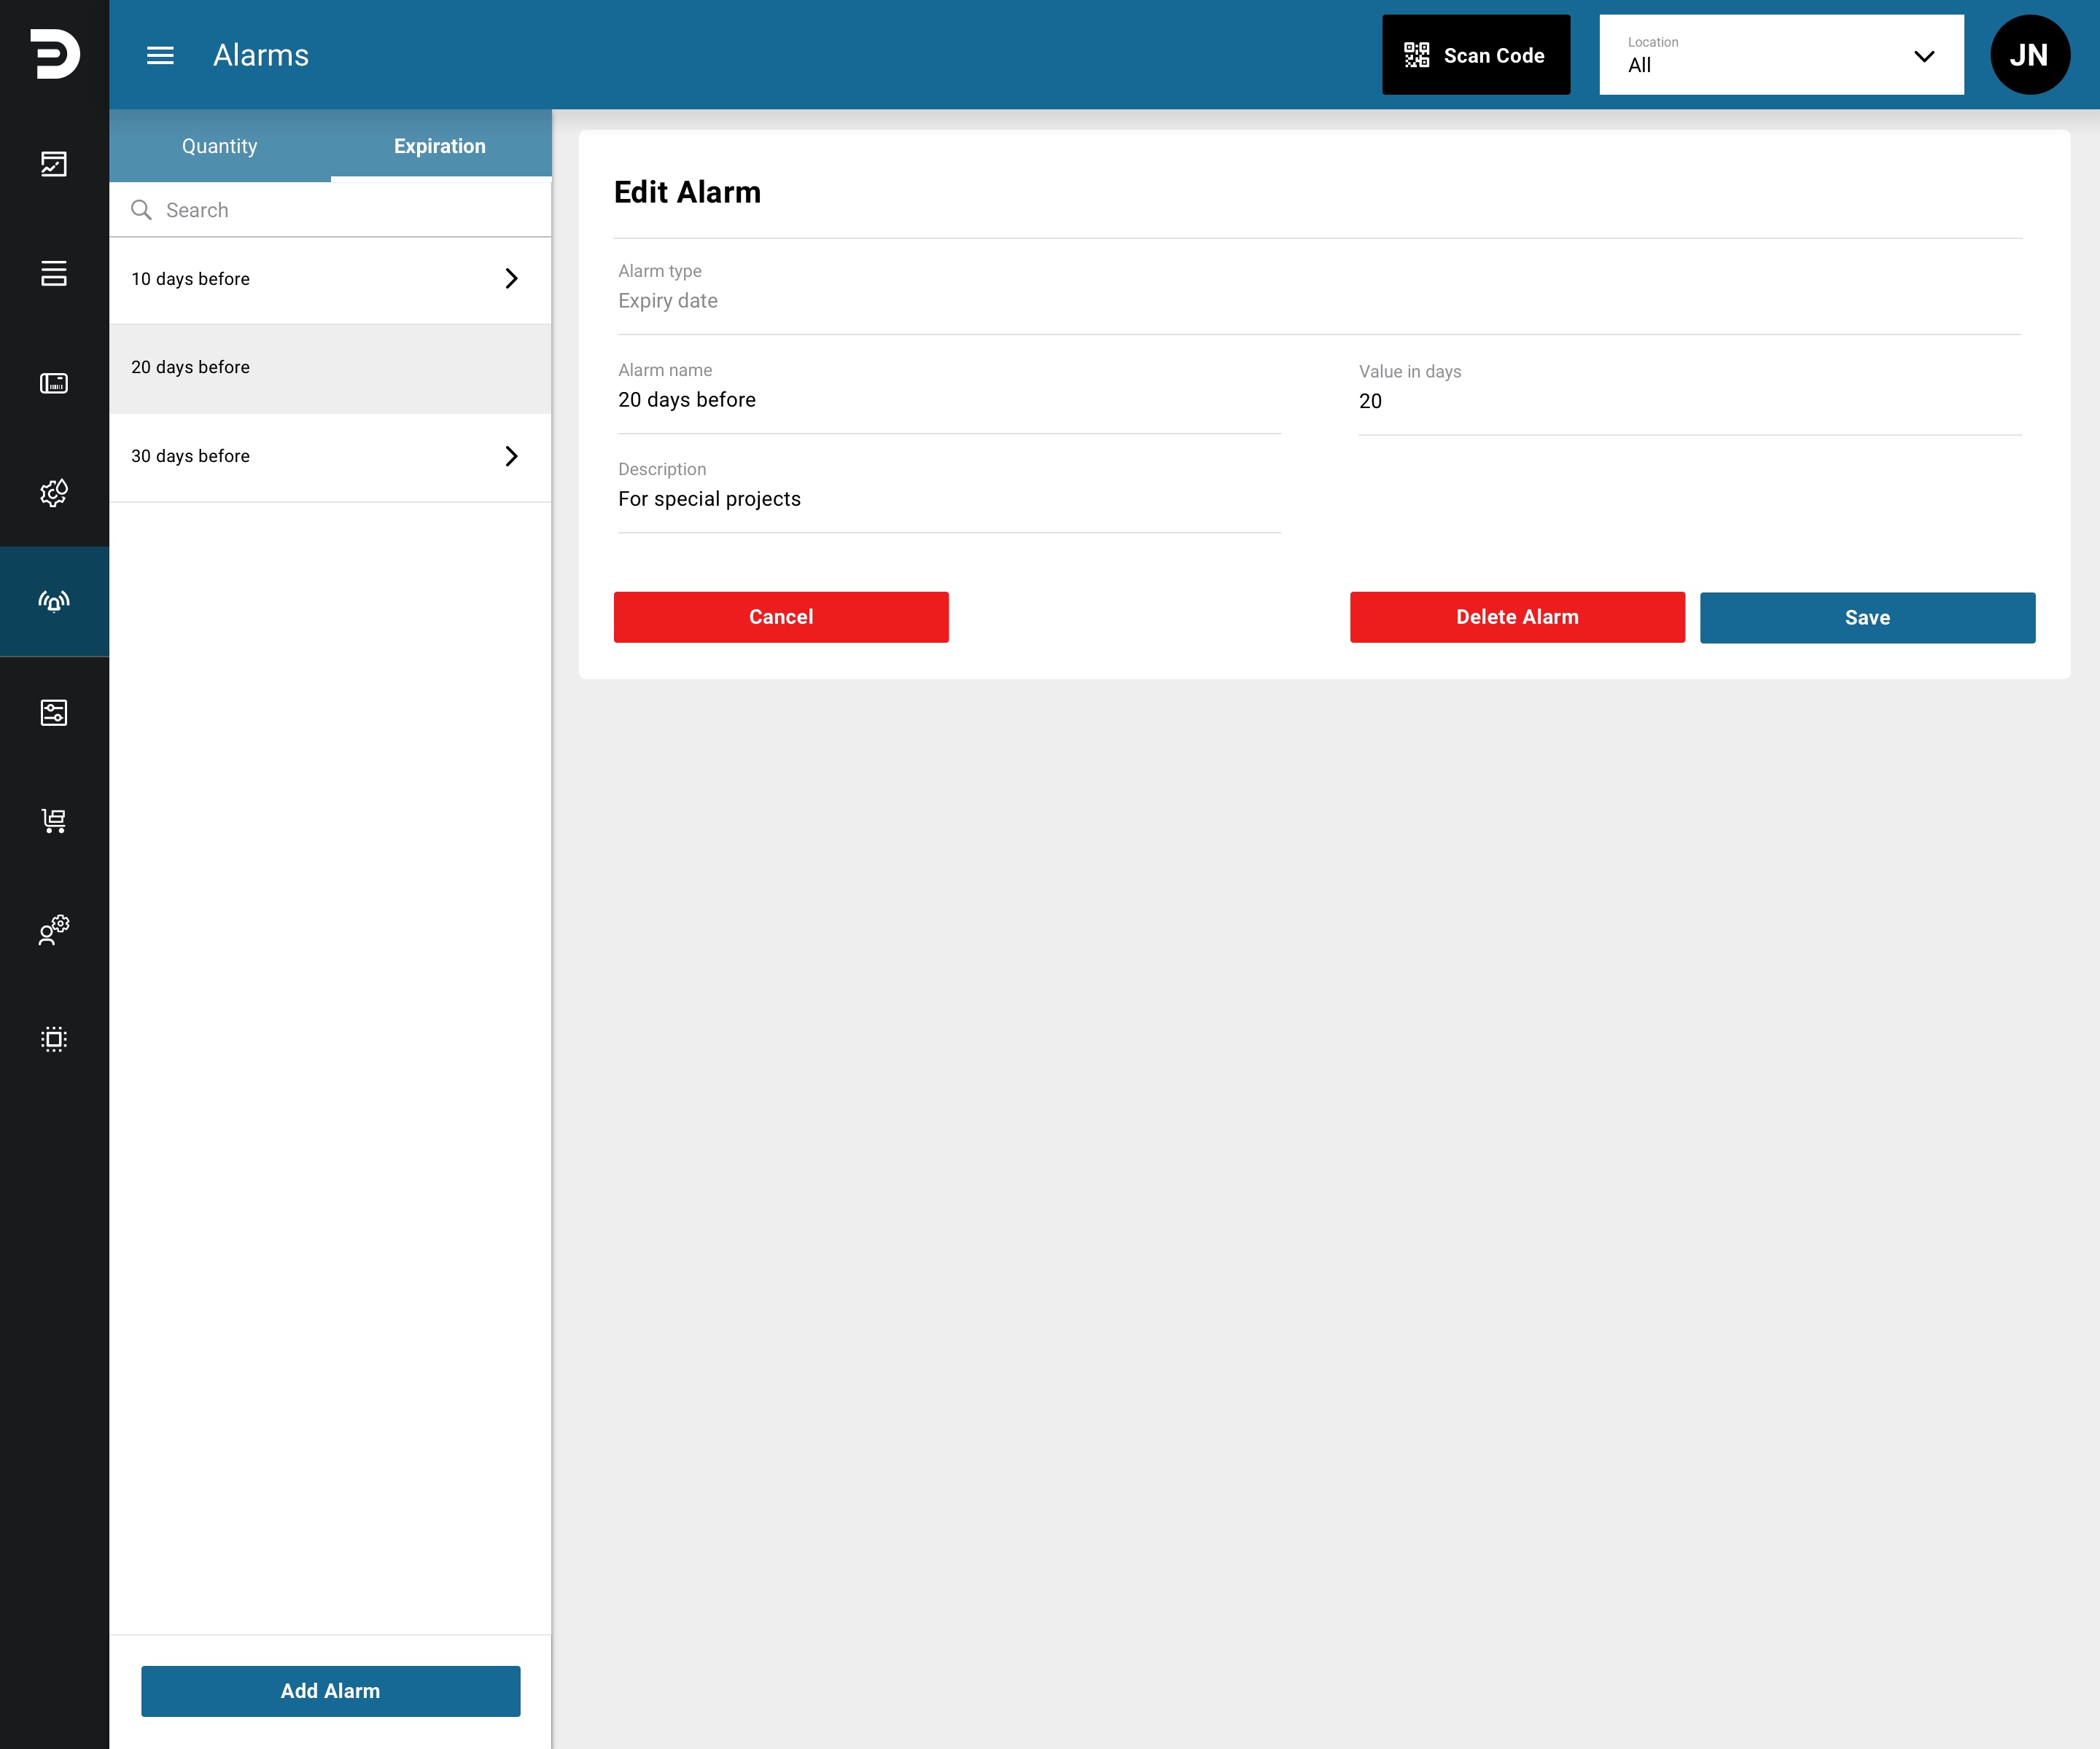Open chevron for 10 days before

point(511,279)
